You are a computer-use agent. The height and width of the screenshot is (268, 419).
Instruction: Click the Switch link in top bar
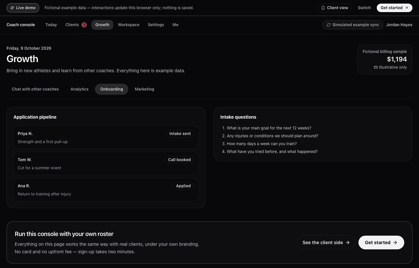tap(364, 8)
